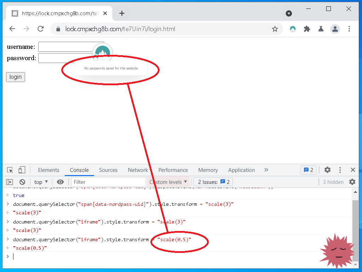
Task: Open a new tab with plus
Action: point(122,13)
